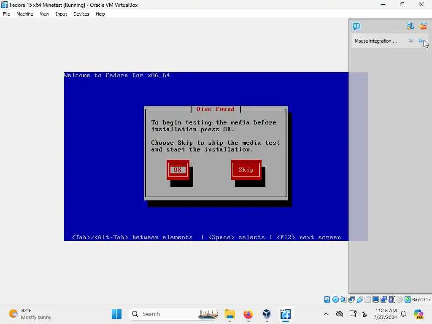Screen dimensions: 432x324
Task: Click Skip to skip the media test
Action: (x=246, y=170)
